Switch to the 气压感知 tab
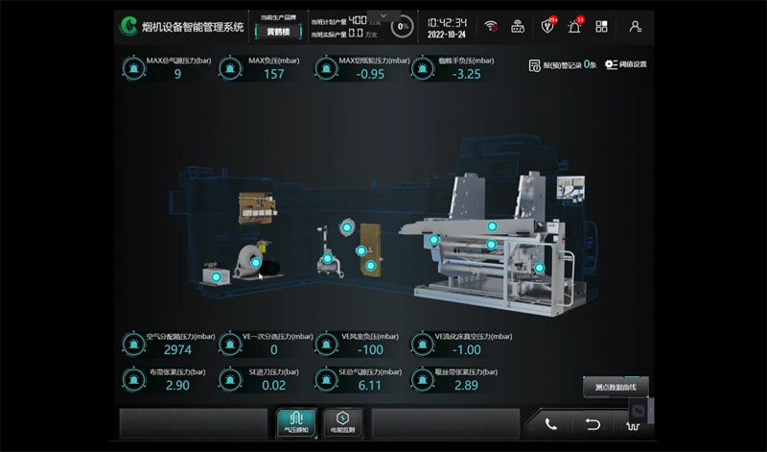Screen dimensions: 767x452 (x=296, y=421)
